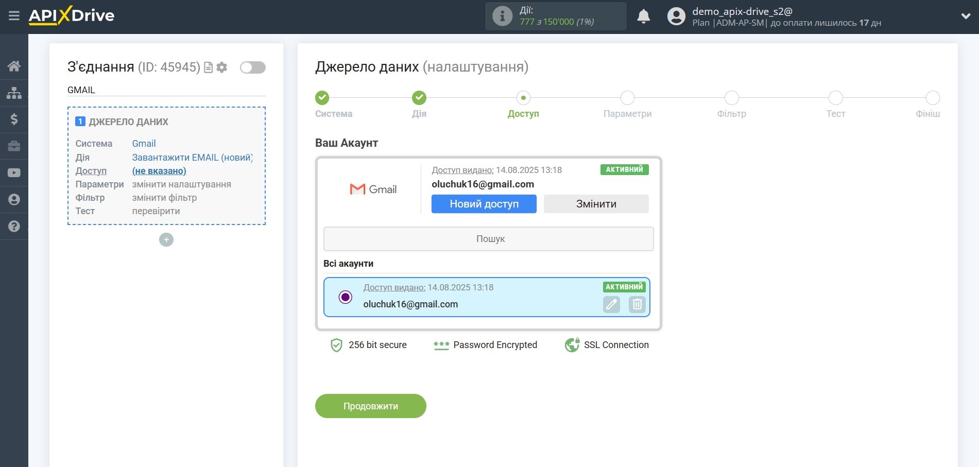Select the oluchuk16@gmail.com radio button
This screenshot has height=467, width=979.
coord(346,297)
